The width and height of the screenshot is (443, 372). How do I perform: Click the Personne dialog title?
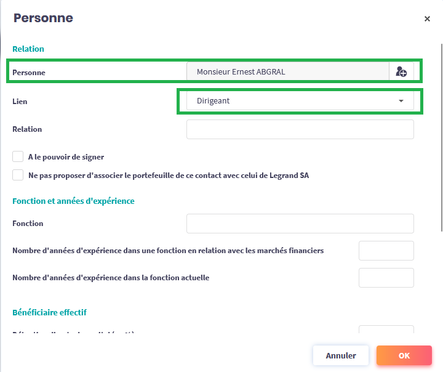(x=43, y=18)
